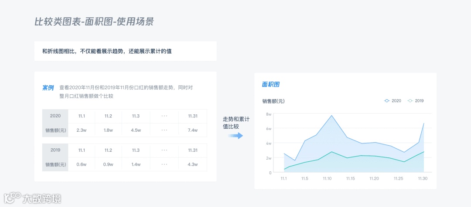The width and height of the screenshot is (471, 207).
Task: Click the '8w' y-axis label
Action: (x=269, y=114)
